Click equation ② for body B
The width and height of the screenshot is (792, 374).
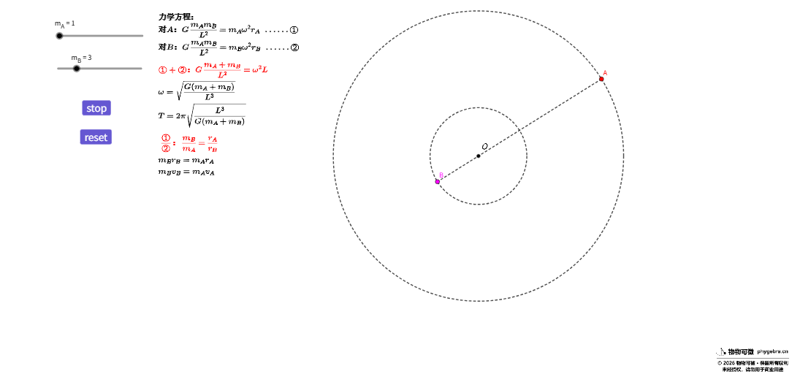229,47
